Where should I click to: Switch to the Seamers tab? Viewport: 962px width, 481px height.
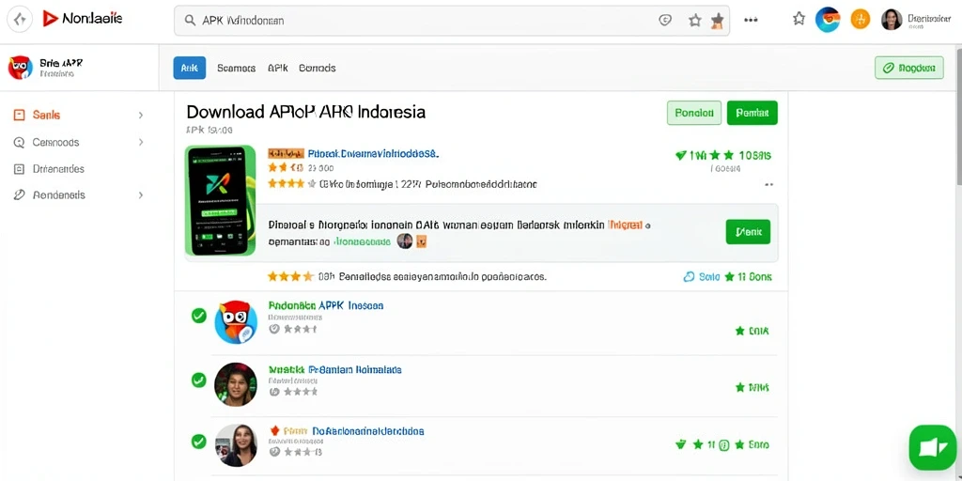tap(236, 68)
